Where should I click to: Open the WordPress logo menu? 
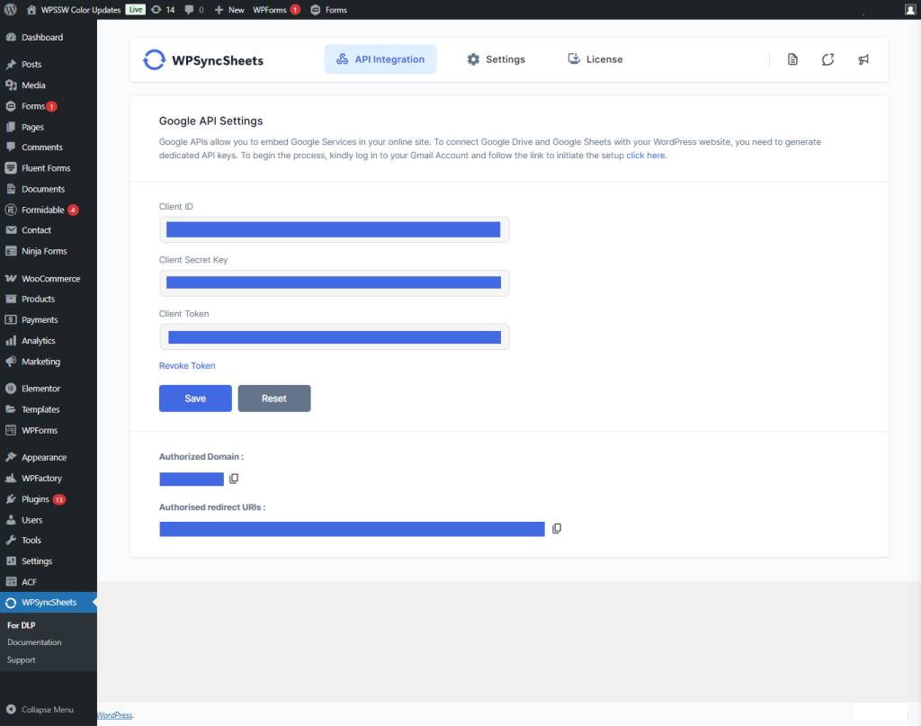(11, 9)
